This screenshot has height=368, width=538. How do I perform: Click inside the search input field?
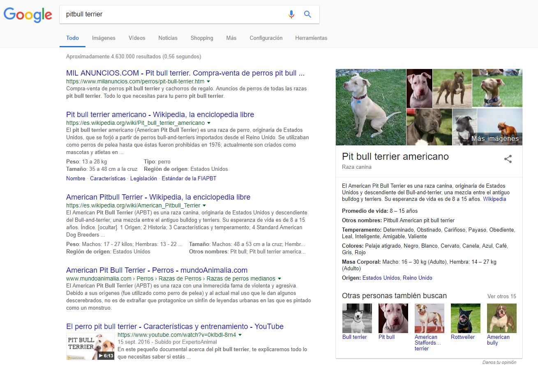click(x=164, y=14)
